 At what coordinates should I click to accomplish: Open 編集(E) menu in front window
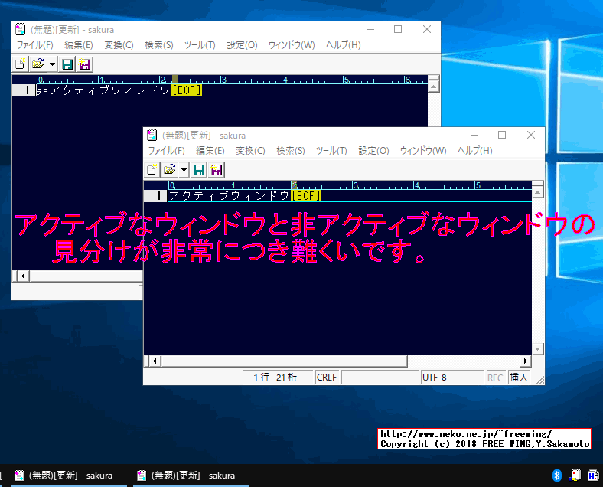pos(210,150)
